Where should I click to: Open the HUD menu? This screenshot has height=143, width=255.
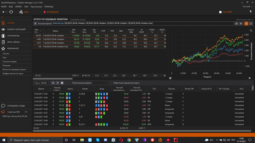[x=26, y=7]
